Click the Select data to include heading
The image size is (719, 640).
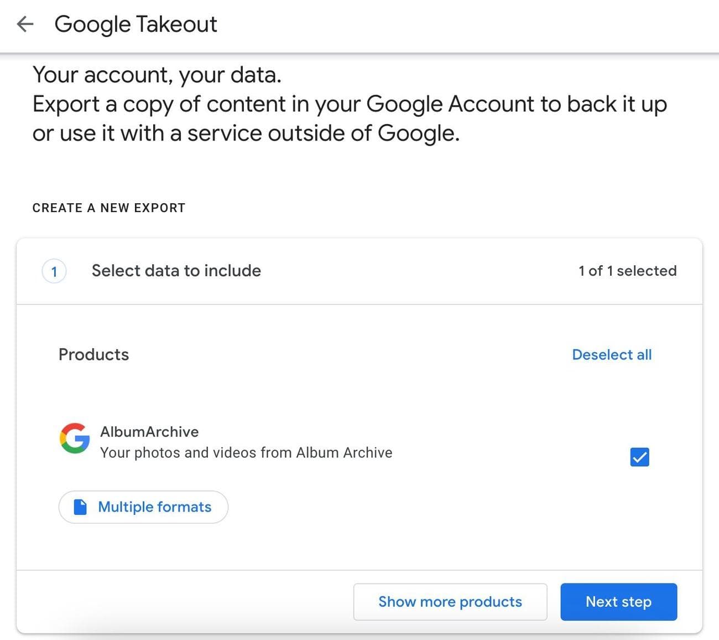176,271
